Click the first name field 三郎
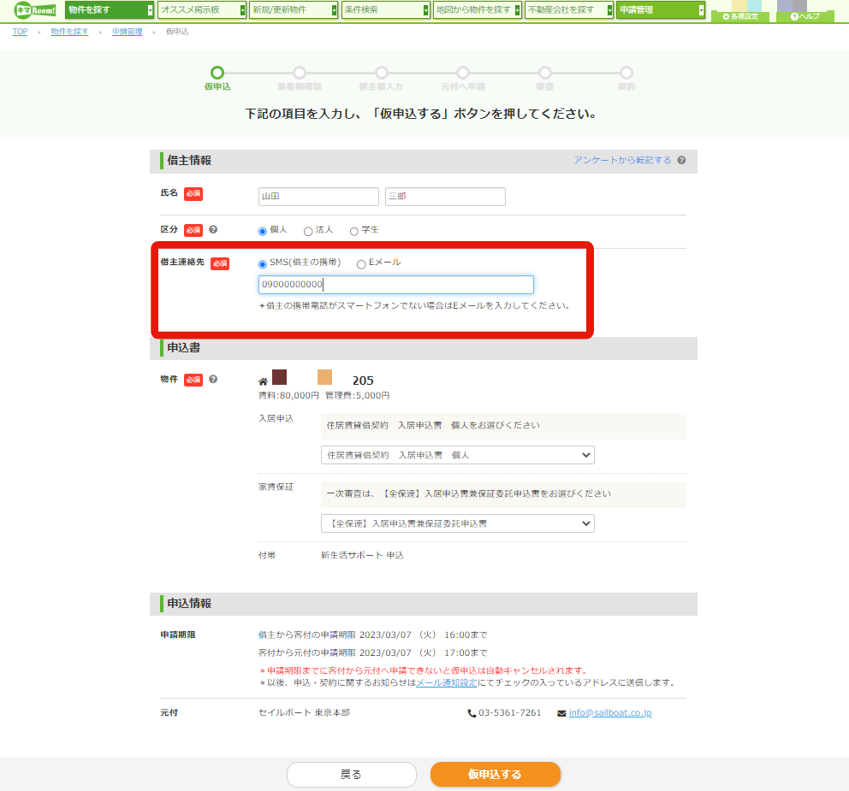 pyautogui.click(x=445, y=197)
